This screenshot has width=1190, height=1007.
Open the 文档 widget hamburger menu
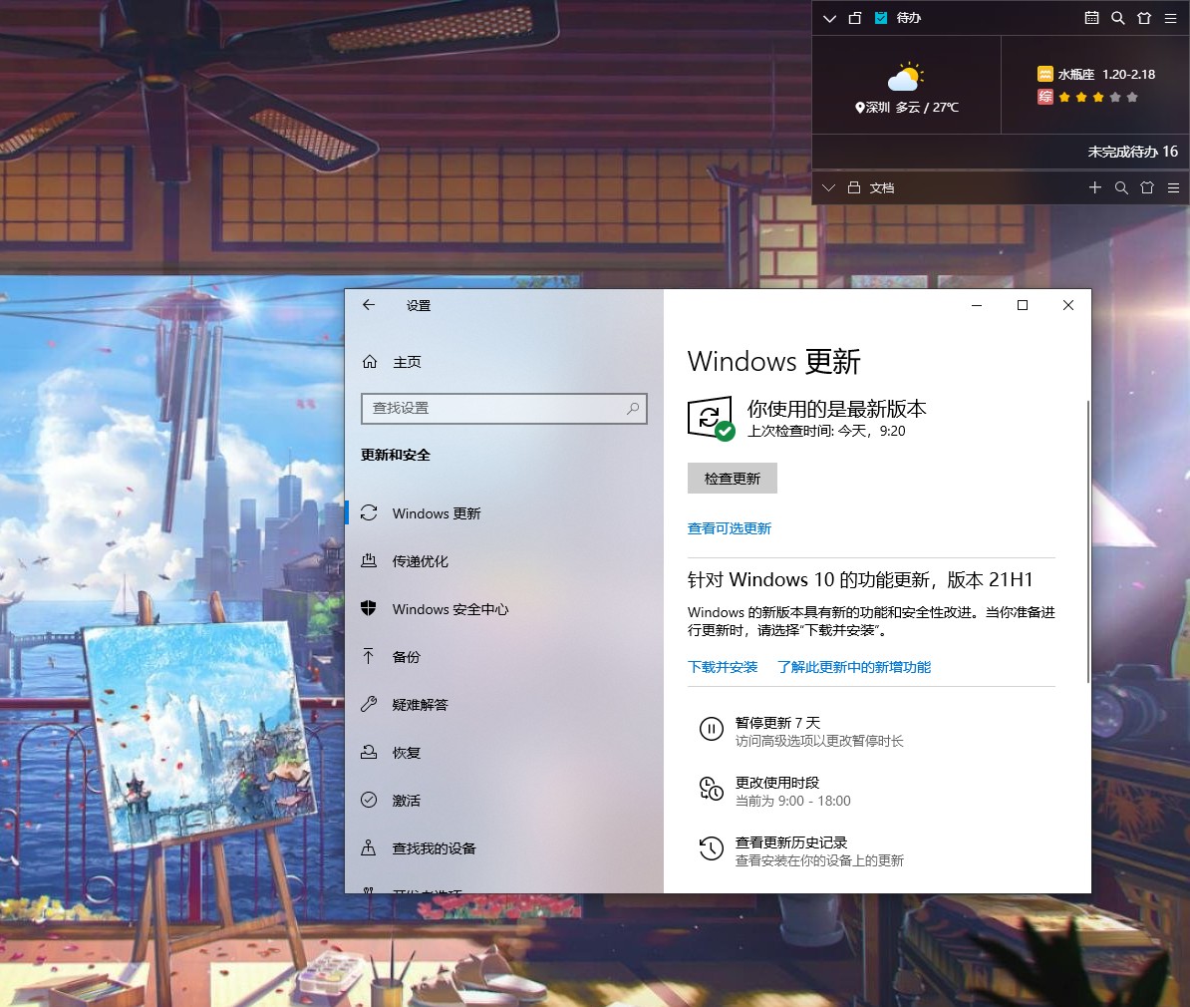(x=1173, y=187)
